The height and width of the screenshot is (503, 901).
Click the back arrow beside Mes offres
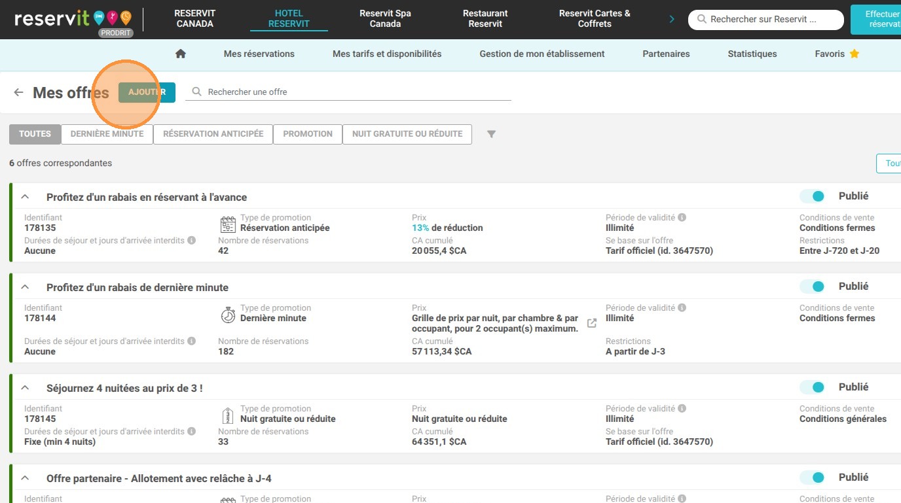point(18,92)
